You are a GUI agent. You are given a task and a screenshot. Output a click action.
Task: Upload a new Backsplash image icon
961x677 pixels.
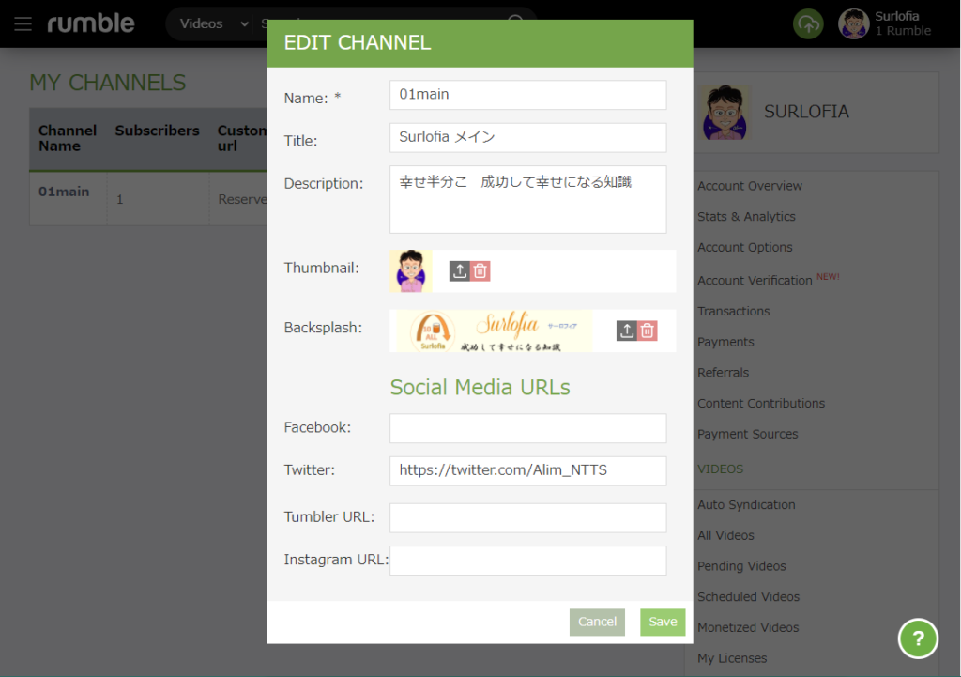627,331
